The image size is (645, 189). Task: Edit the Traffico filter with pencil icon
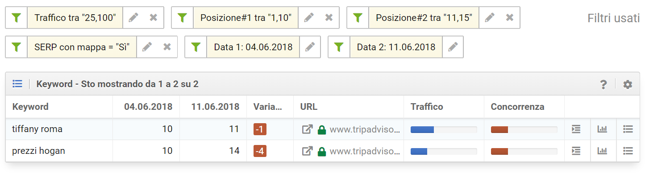pyautogui.click(x=133, y=18)
